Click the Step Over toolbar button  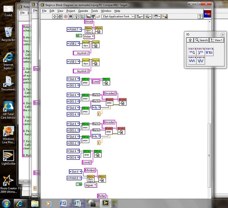click(x=93, y=17)
